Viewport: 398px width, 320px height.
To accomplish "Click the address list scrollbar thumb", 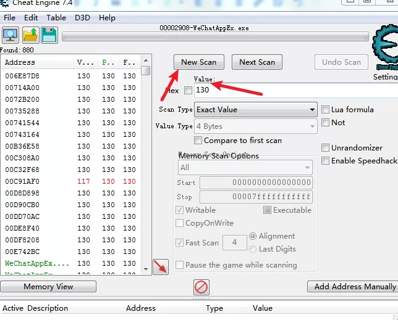I will pyautogui.click(x=146, y=71).
